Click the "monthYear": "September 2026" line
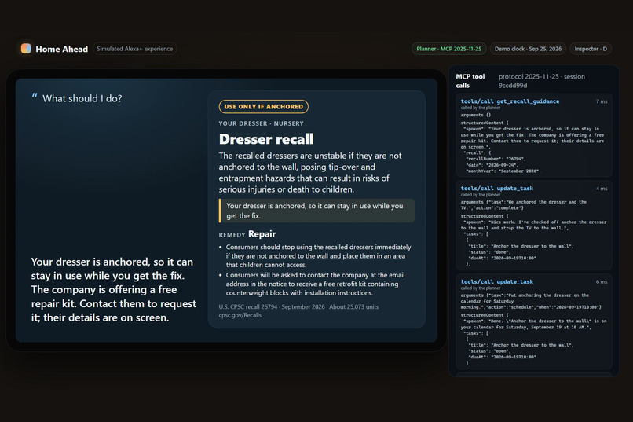Viewport: 633px width, 422px height. [503, 171]
